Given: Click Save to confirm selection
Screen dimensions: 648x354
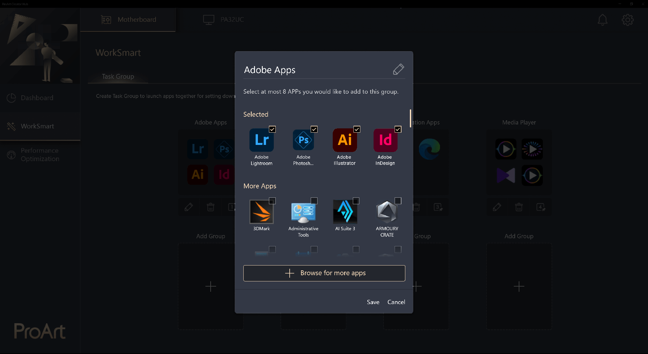Looking at the screenshot, I should (x=372, y=302).
